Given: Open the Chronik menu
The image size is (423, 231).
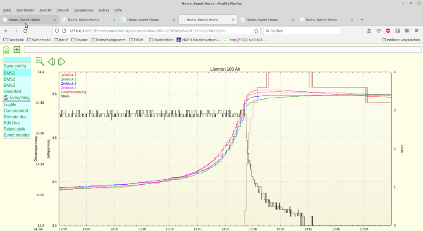Looking at the screenshot, I should [63, 10].
